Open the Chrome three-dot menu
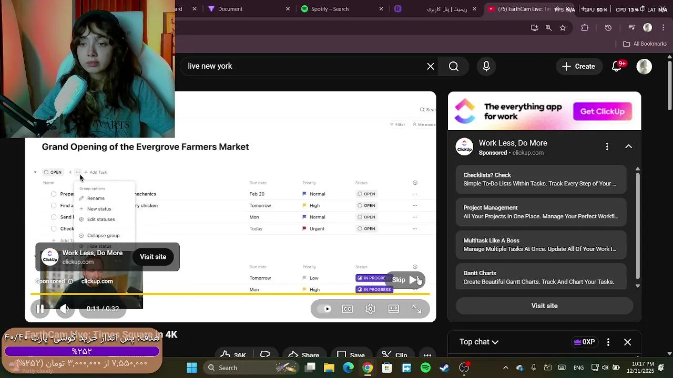Viewport: 673px width, 378px height. coord(664,28)
